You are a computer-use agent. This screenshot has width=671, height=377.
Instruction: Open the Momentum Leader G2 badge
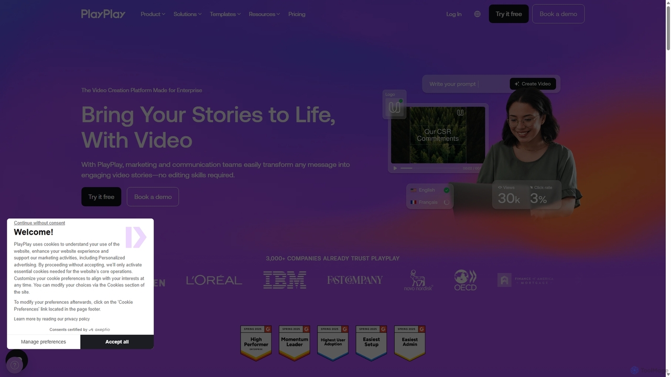coord(295,343)
